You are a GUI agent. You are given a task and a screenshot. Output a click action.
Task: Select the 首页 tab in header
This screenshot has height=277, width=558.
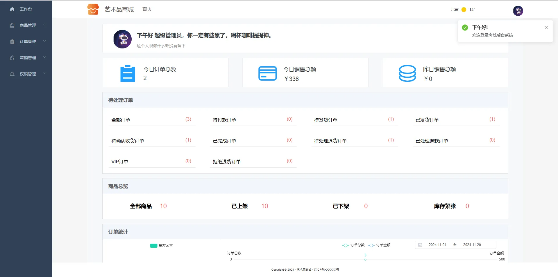147,9
